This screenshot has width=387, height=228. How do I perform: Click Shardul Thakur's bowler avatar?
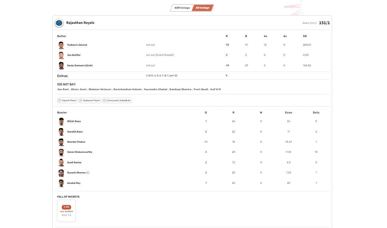(x=61, y=142)
